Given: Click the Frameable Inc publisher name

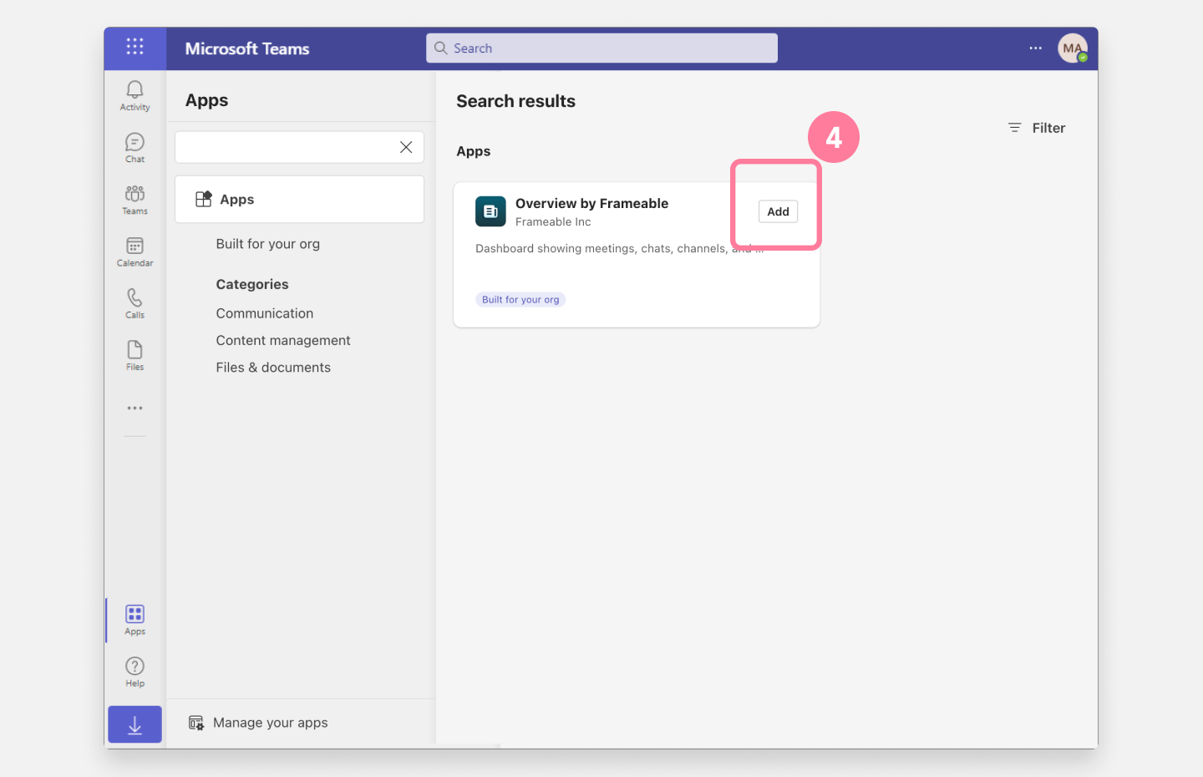Looking at the screenshot, I should point(553,222).
